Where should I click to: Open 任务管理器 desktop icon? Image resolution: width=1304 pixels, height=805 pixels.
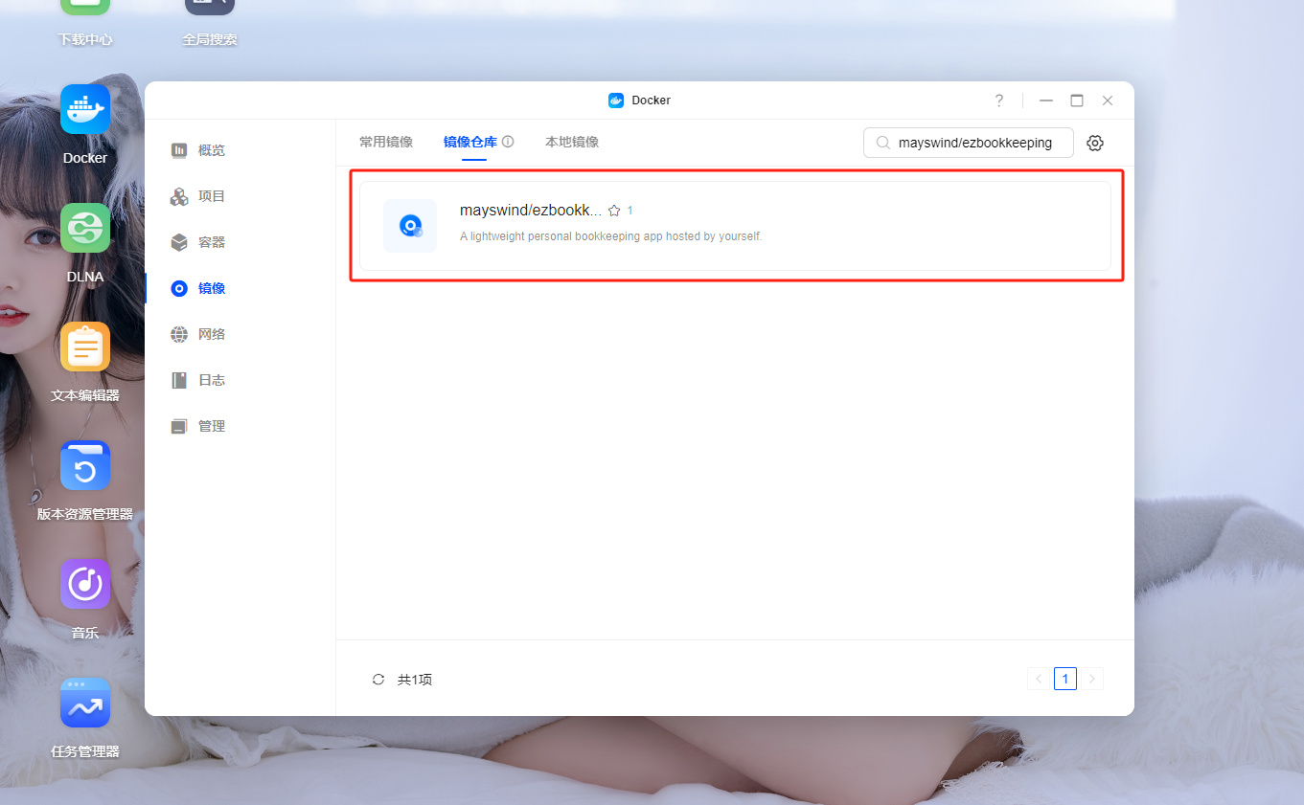point(85,703)
